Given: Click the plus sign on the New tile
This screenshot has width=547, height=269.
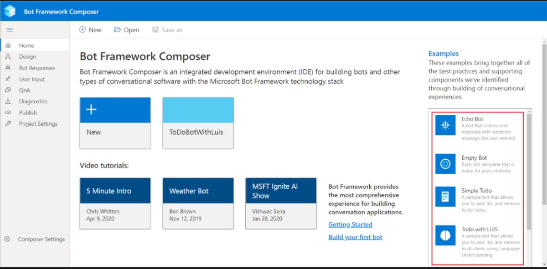Looking at the screenshot, I should 91,110.
